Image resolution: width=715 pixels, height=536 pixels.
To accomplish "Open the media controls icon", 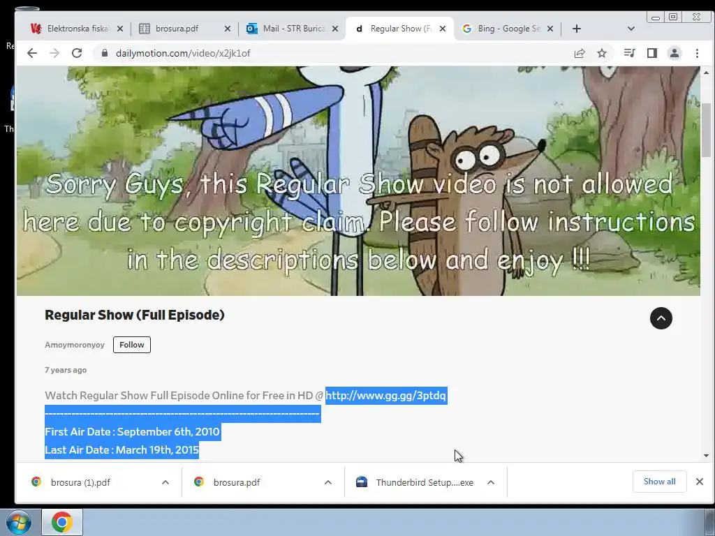I will tap(629, 53).
